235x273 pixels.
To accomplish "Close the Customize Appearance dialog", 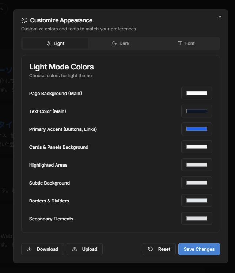I will click(220, 17).
